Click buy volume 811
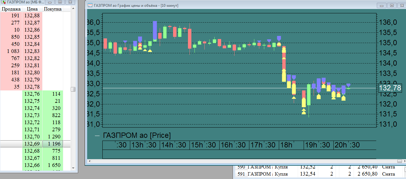The width and height of the screenshot is (406, 179). [x=53, y=158]
